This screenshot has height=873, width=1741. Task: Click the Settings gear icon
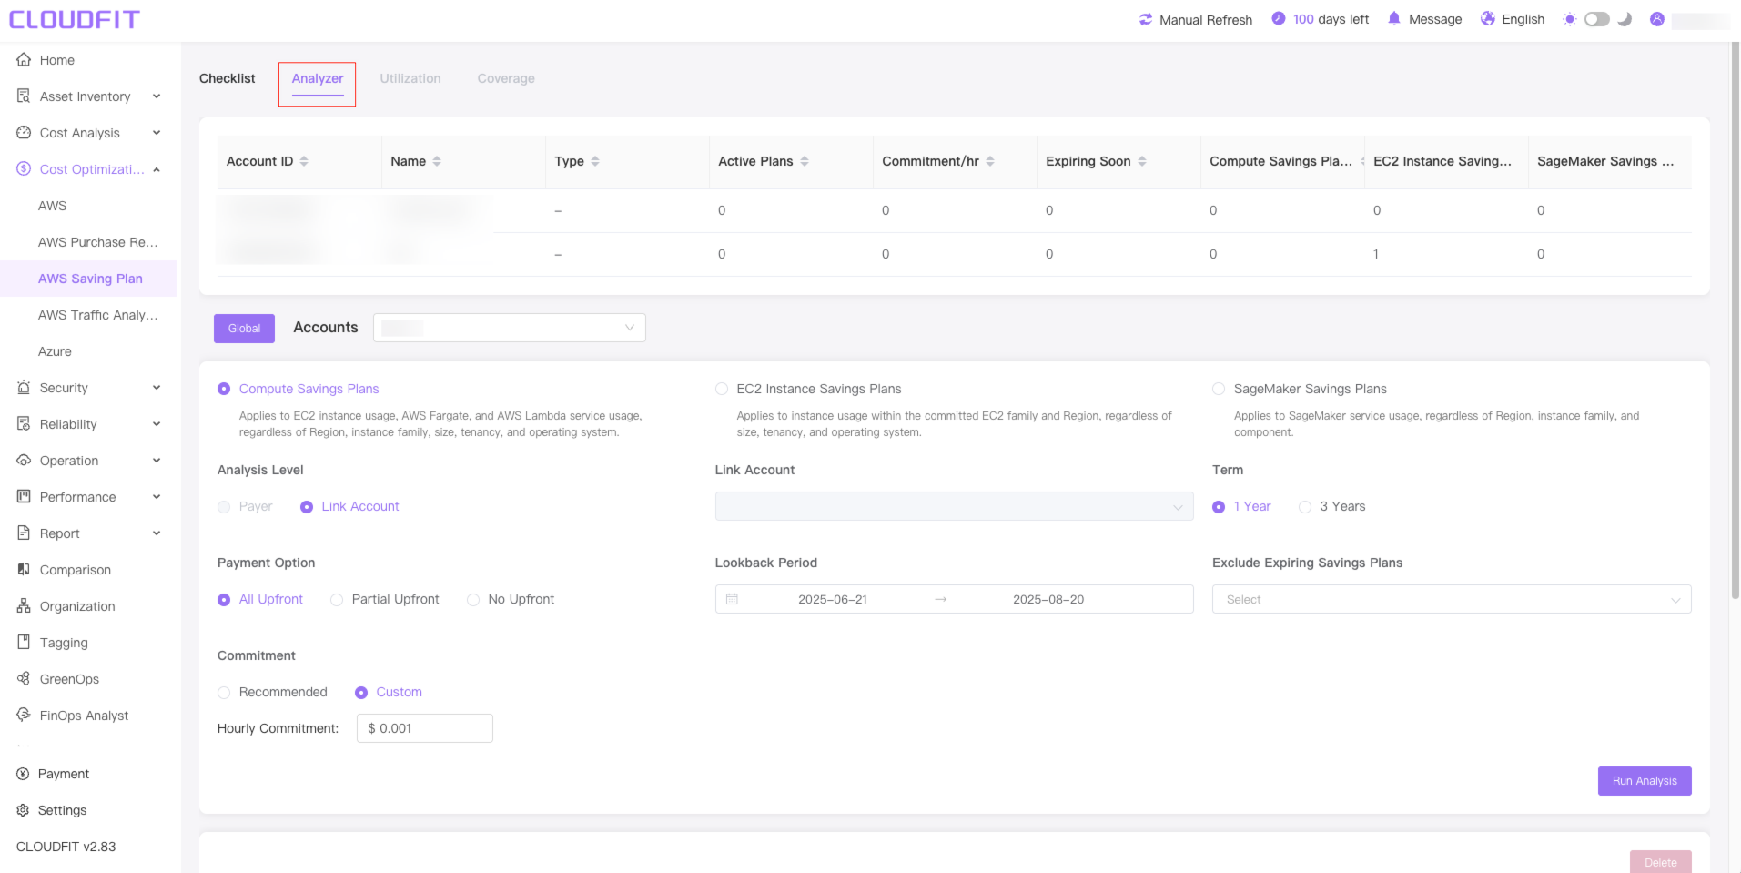click(x=23, y=810)
